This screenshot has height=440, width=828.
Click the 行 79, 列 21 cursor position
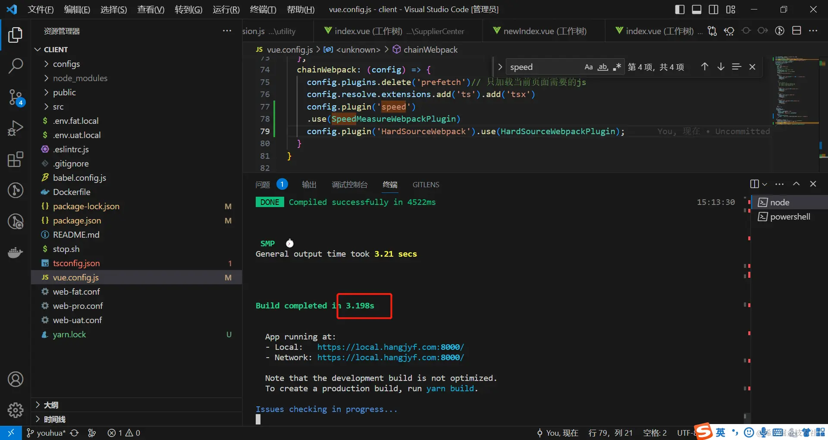pos(610,433)
